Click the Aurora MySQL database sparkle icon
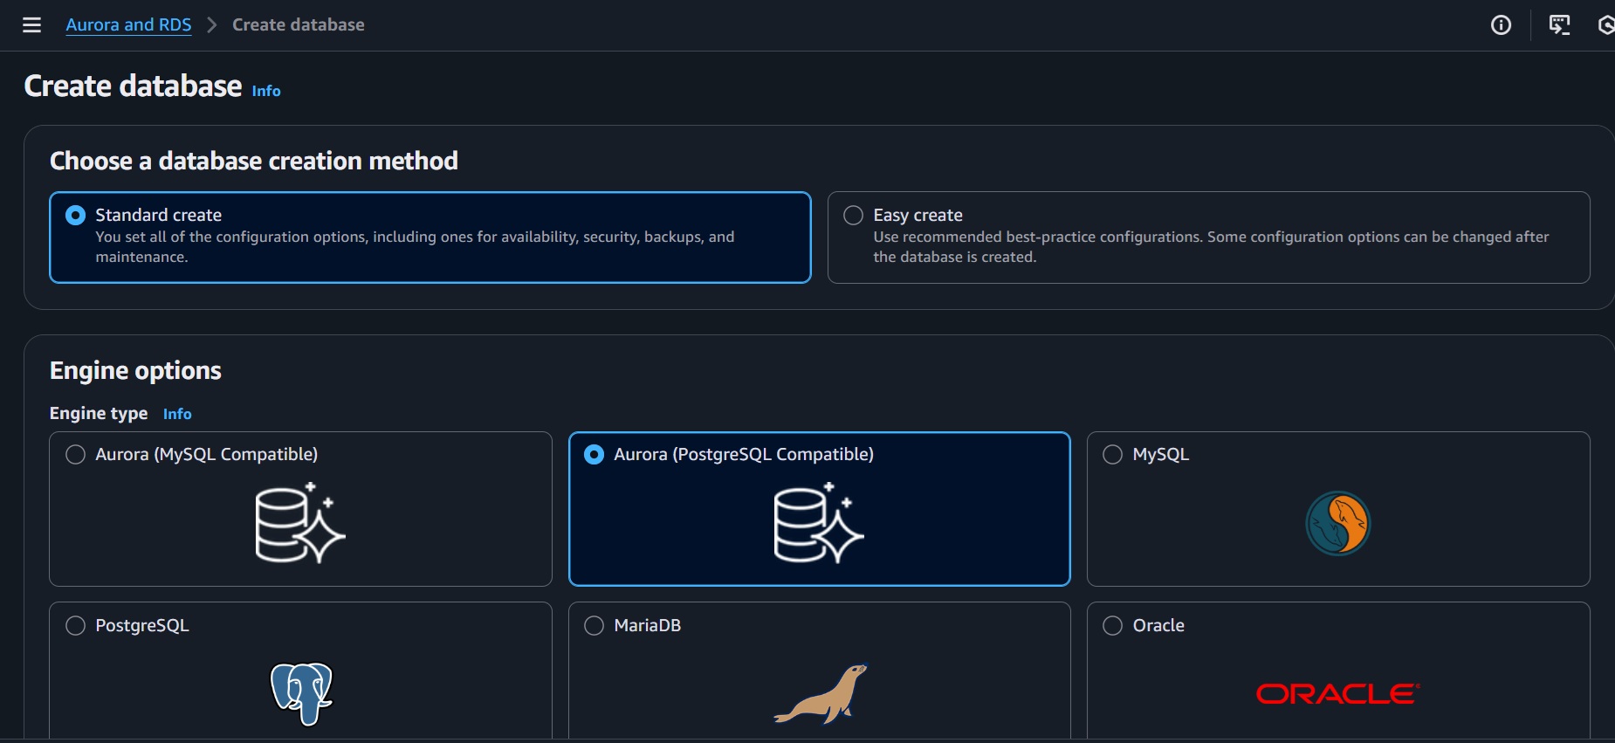 300,522
